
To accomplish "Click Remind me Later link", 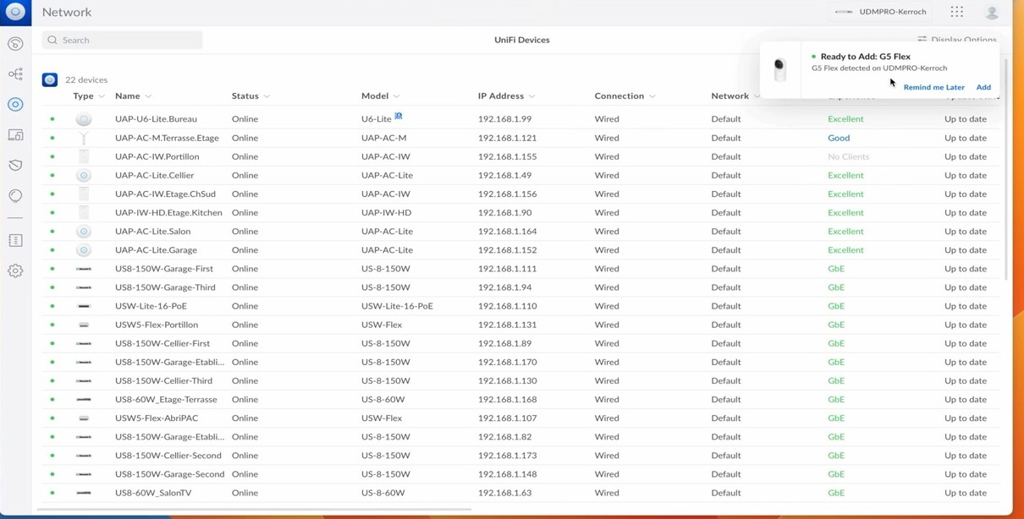I will (x=933, y=87).
